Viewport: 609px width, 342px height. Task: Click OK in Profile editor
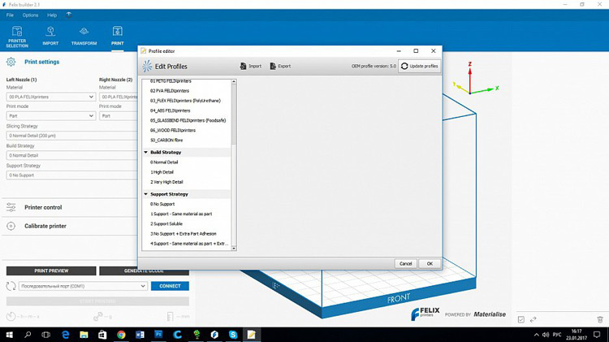point(430,263)
